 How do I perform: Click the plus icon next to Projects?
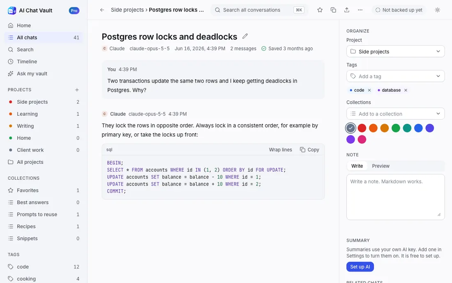77,90
